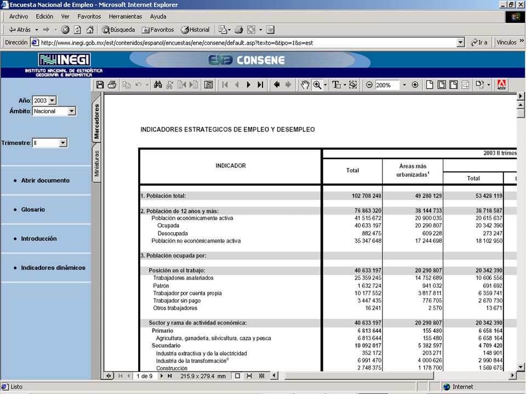Screen dimensions: 526x394
Task: Select the Zoom In magnifier tool
Action: point(317,85)
